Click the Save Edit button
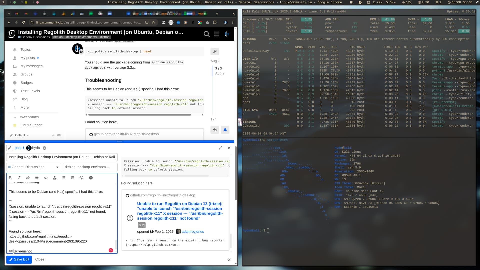 pos(19,259)
